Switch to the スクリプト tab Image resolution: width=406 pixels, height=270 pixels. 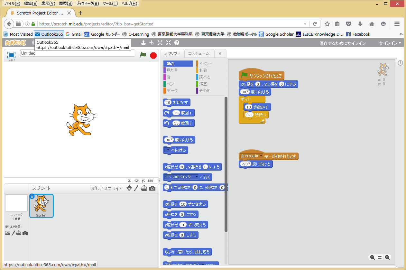point(172,53)
